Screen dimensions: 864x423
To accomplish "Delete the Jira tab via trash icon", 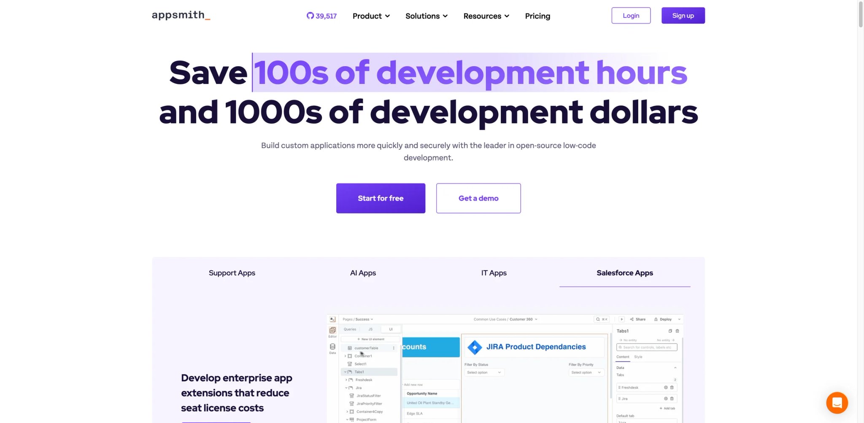I will pyautogui.click(x=672, y=399).
